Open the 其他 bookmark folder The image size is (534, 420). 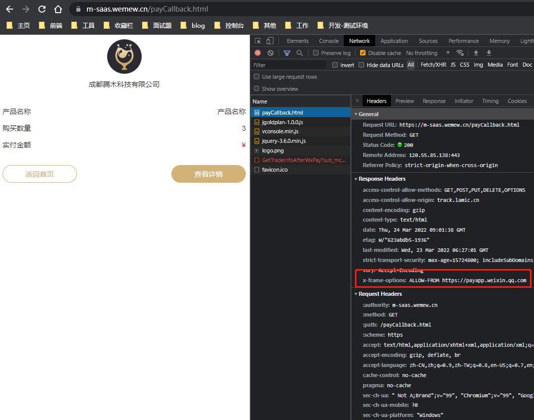click(264, 26)
